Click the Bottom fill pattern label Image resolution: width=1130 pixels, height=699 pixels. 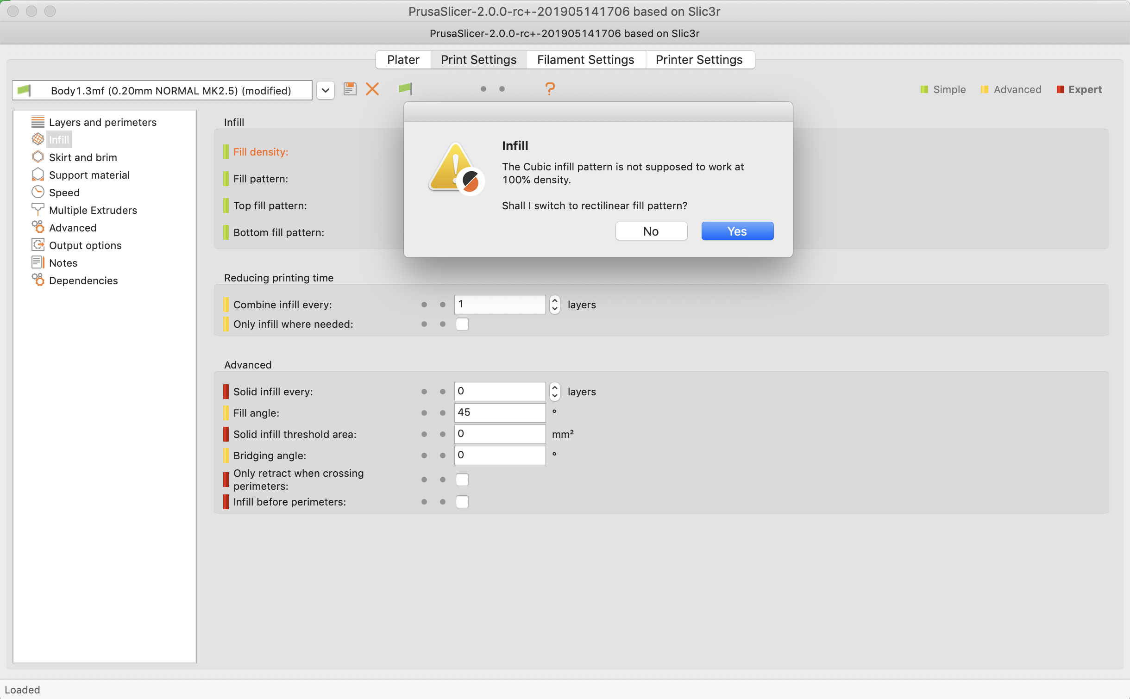279,232
